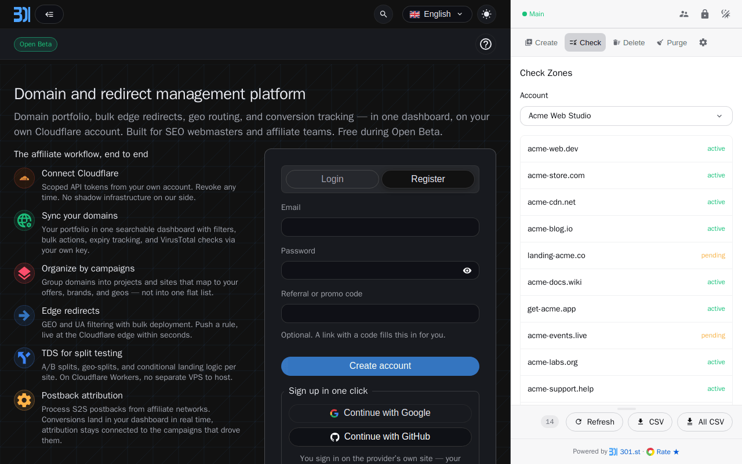Open the help question mark icon
The width and height of the screenshot is (742, 464).
[x=486, y=44]
